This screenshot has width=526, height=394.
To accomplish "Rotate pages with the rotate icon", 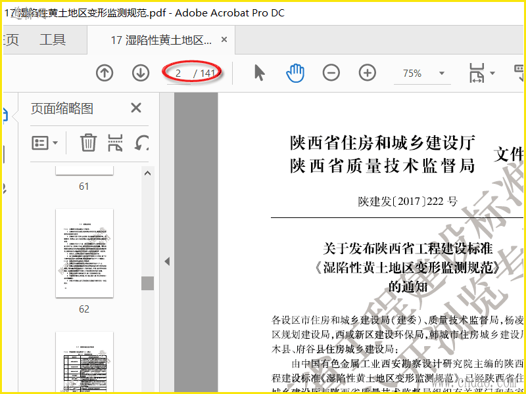I will (x=141, y=143).
